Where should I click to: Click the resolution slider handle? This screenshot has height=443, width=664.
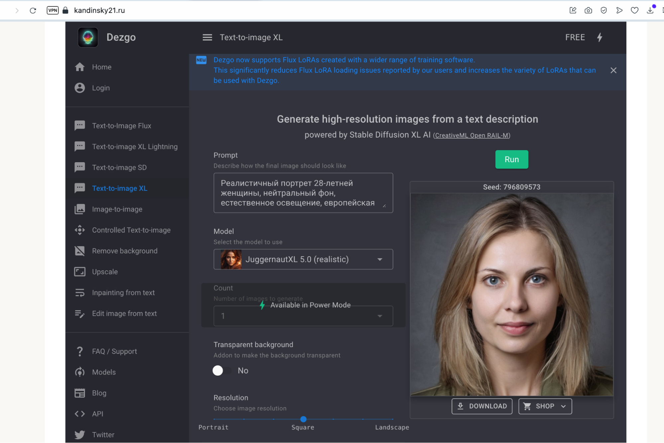click(x=303, y=419)
